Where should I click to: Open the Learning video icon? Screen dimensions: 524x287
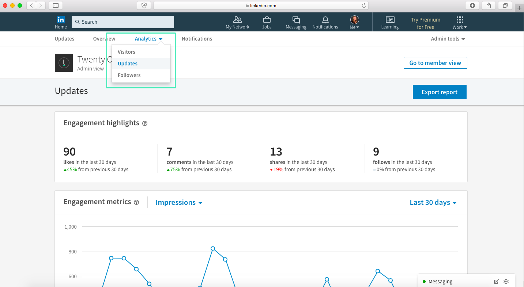(390, 20)
